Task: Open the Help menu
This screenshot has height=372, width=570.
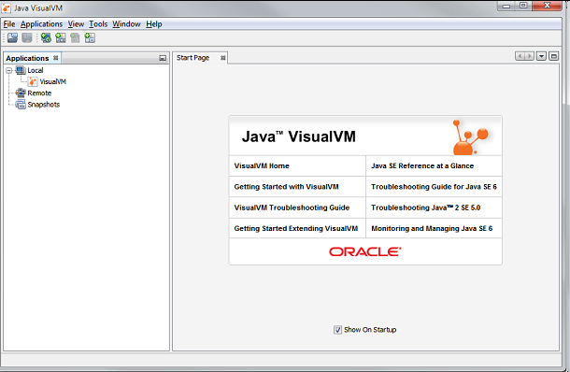Action: coord(154,24)
